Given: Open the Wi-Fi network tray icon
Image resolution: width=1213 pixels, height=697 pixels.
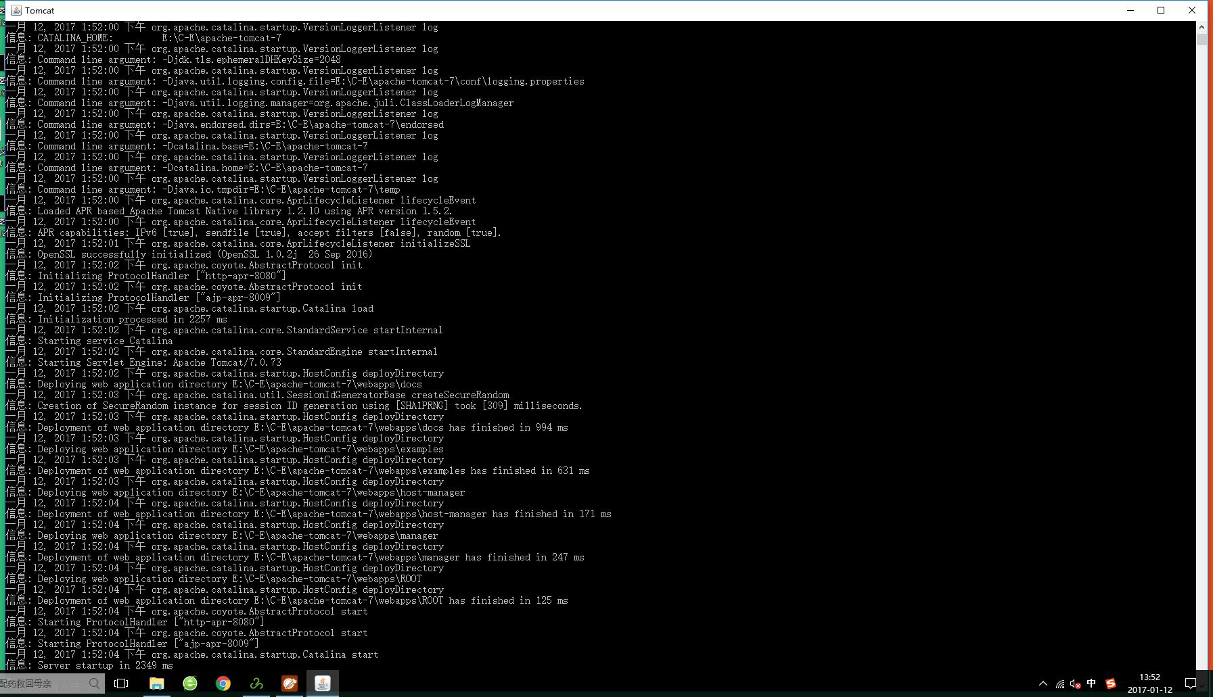Looking at the screenshot, I should pyautogui.click(x=1060, y=684).
